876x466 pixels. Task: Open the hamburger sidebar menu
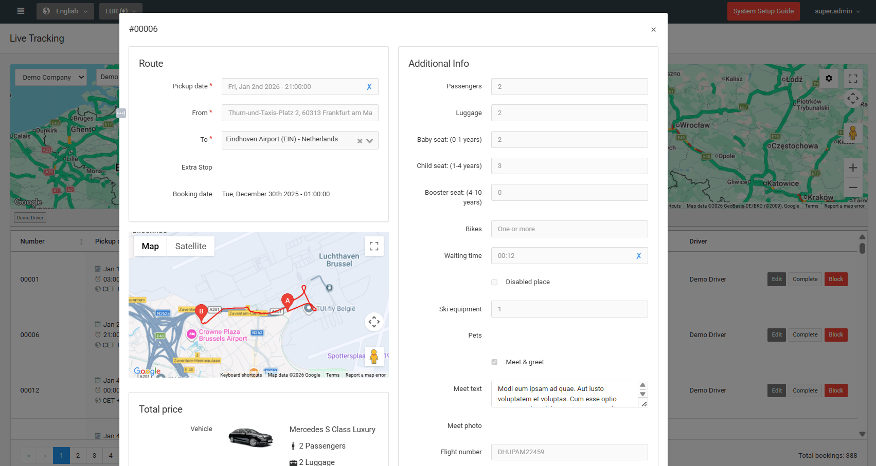(21, 11)
